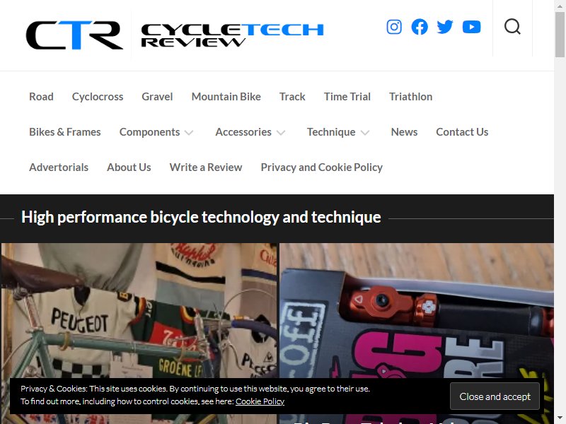
Task: Expand the Components submenu chevron
Action: tap(189, 133)
